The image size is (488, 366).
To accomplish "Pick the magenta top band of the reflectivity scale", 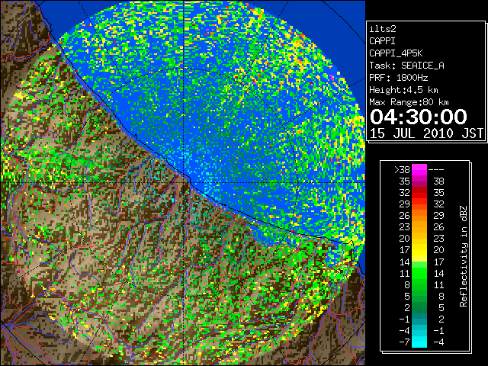I will point(419,169).
